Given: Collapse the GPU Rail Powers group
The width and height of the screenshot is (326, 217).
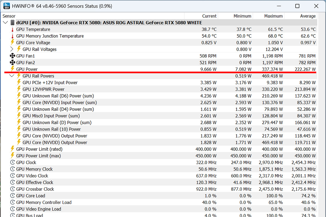Looking at the screenshot, I should coord(12,76).
